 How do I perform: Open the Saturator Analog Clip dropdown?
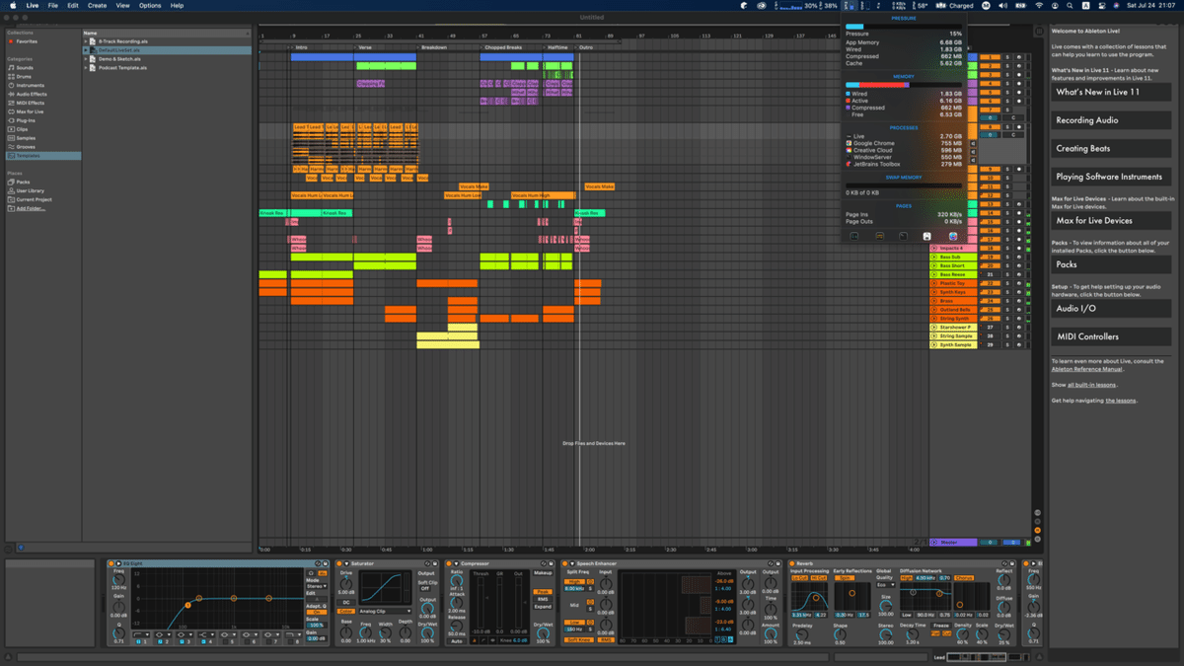point(385,611)
